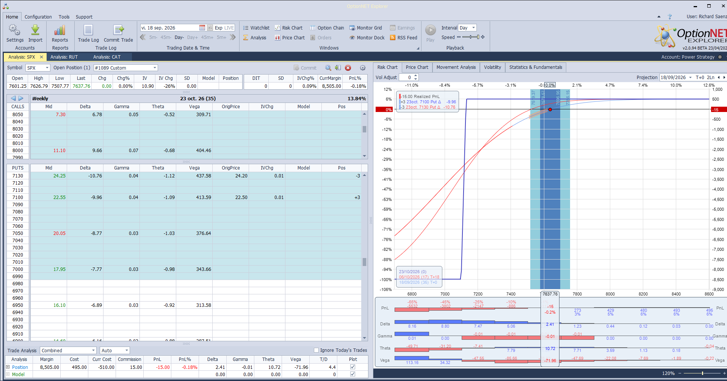The height and width of the screenshot is (381, 727).
Task: Switch to the Volatility tab
Action: click(x=492, y=67)
